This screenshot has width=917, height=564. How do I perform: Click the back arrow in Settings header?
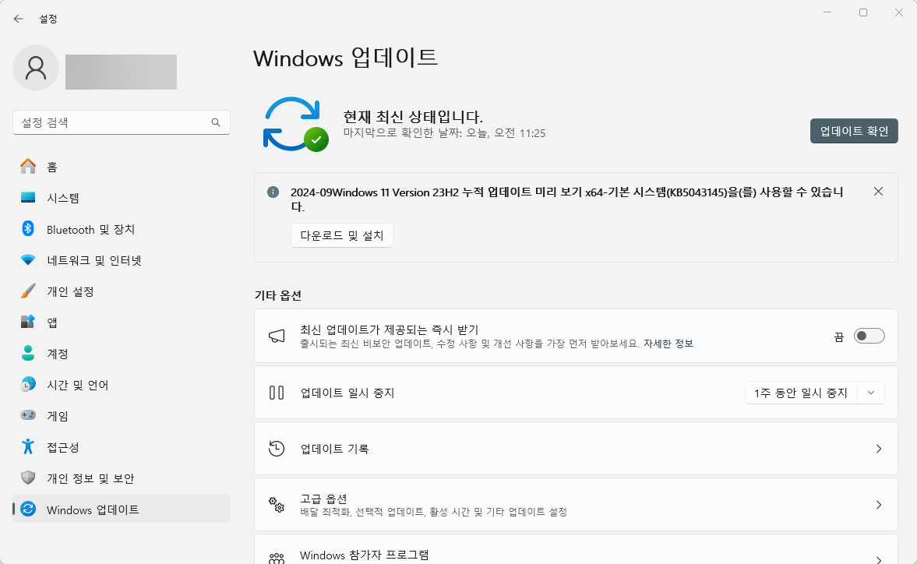tap(19, 19)
